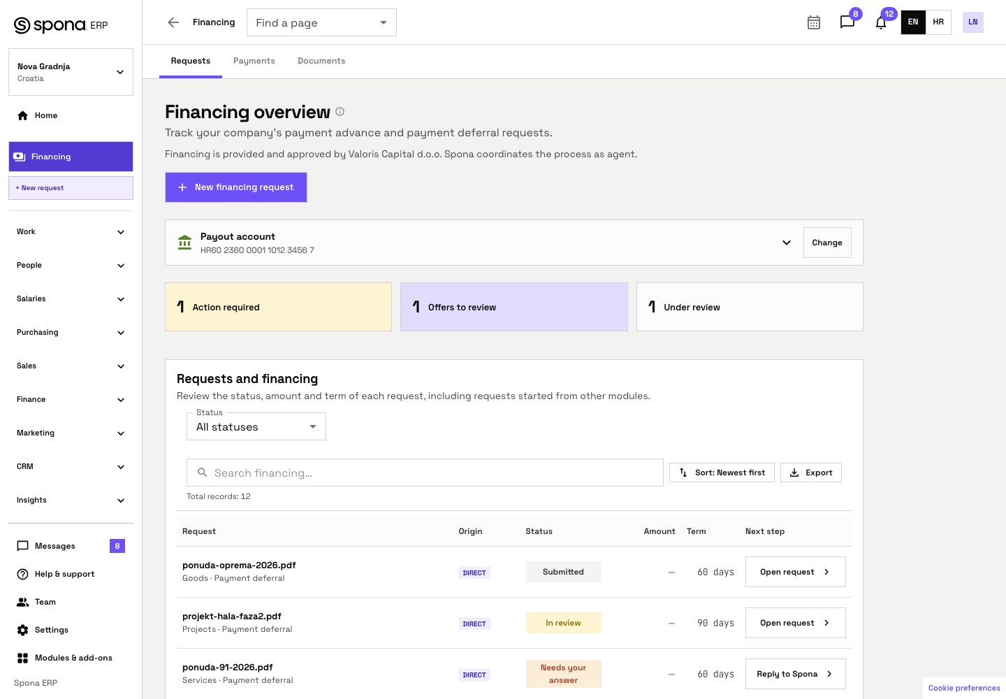This screenshot has height=699, width=1006.
Task: Go to Home in the sidebar
Action: [71, 115]
